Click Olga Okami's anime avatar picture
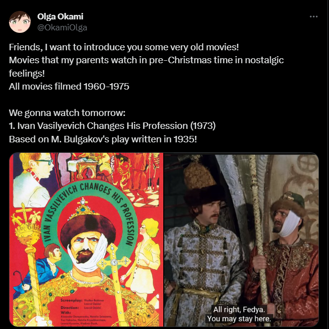The image size is (329, 329). coord(20,22)
